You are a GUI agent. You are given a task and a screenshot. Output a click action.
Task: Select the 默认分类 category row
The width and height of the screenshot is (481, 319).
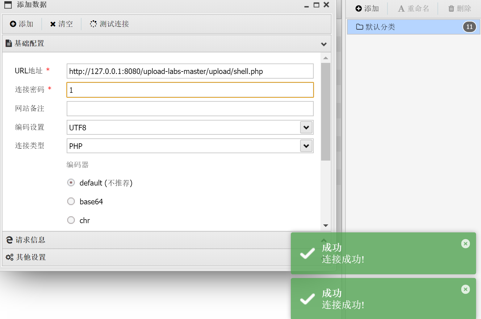point(414,27)
